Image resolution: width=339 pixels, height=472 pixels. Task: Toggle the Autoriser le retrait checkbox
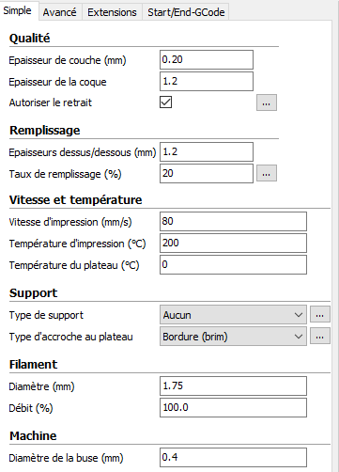pyautogui.click(x=165, y=102)
